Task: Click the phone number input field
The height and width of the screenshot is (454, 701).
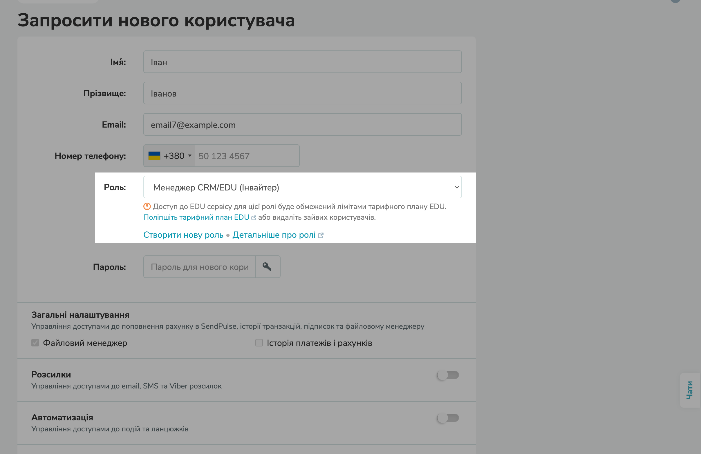Action: tap(247, 156)
